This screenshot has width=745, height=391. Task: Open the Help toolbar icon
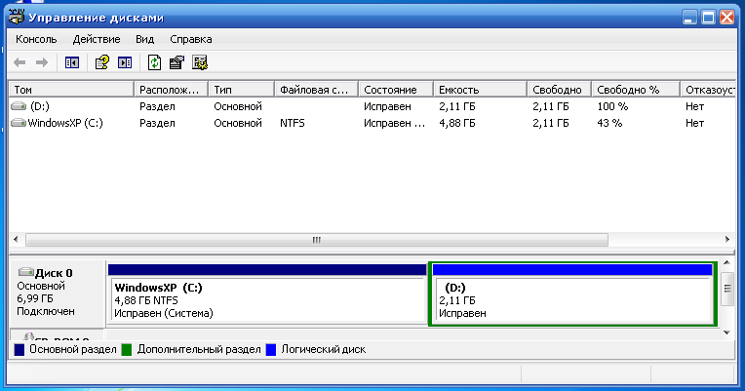pos(102,62)
